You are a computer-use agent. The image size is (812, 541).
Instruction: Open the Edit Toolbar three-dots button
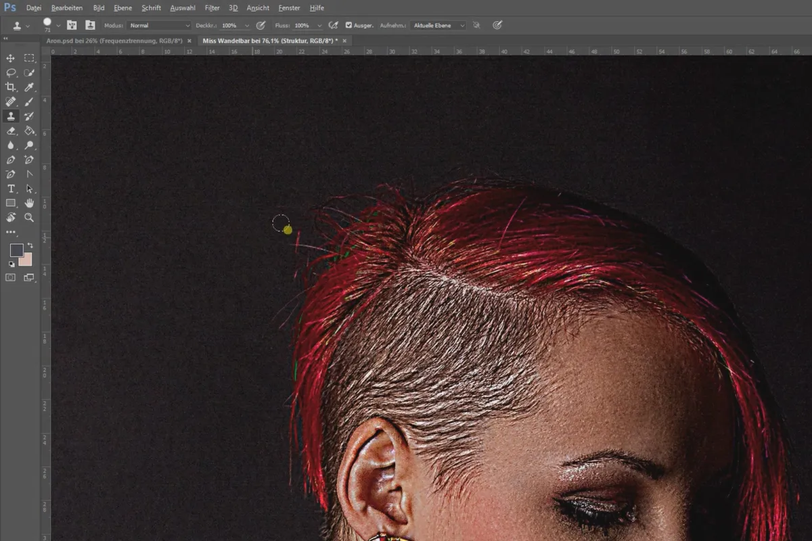[11, 232]
